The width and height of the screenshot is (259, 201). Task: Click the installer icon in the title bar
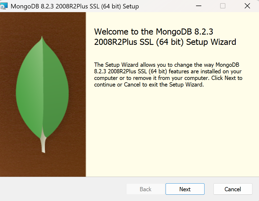(4, 6)
